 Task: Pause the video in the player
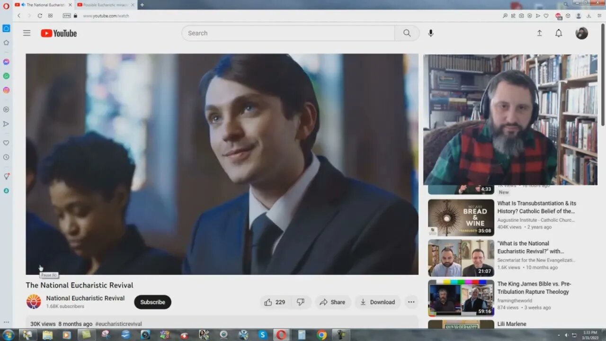click(x=222, y=164)
